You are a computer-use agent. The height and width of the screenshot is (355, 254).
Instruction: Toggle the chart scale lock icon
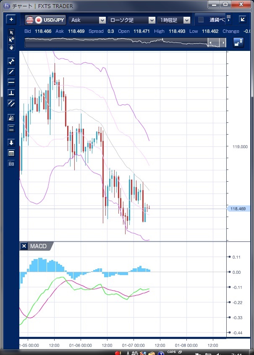point(238,42)
